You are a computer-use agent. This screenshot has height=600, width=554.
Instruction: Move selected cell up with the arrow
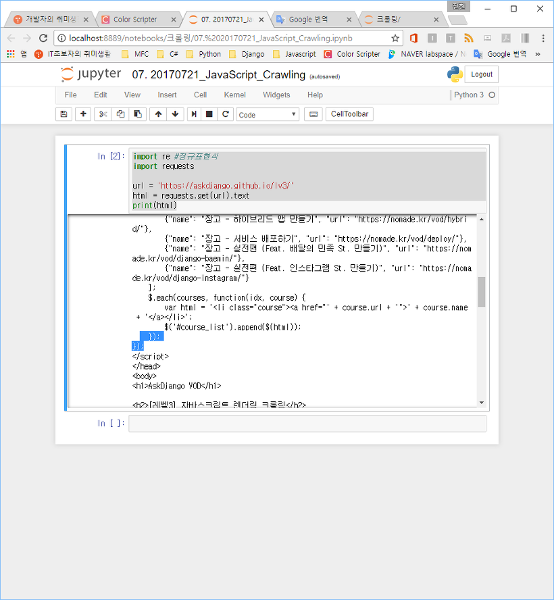(x=158, y=114)
